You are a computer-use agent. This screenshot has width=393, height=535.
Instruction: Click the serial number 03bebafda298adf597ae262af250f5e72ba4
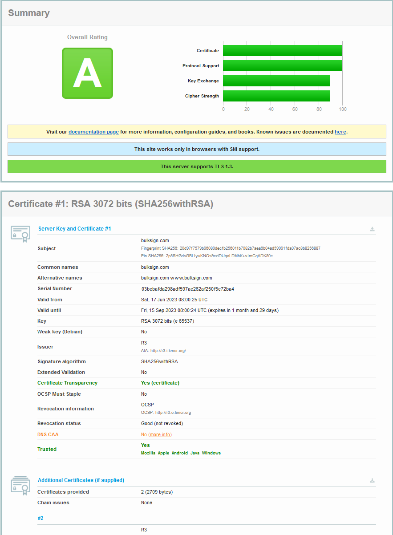pos(188,289)
